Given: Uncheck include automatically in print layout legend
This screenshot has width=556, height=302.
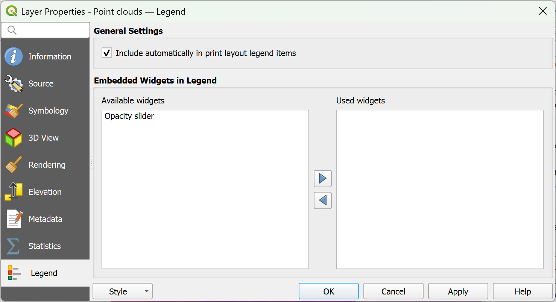Looking at the screenshot, I should (106, 53).
